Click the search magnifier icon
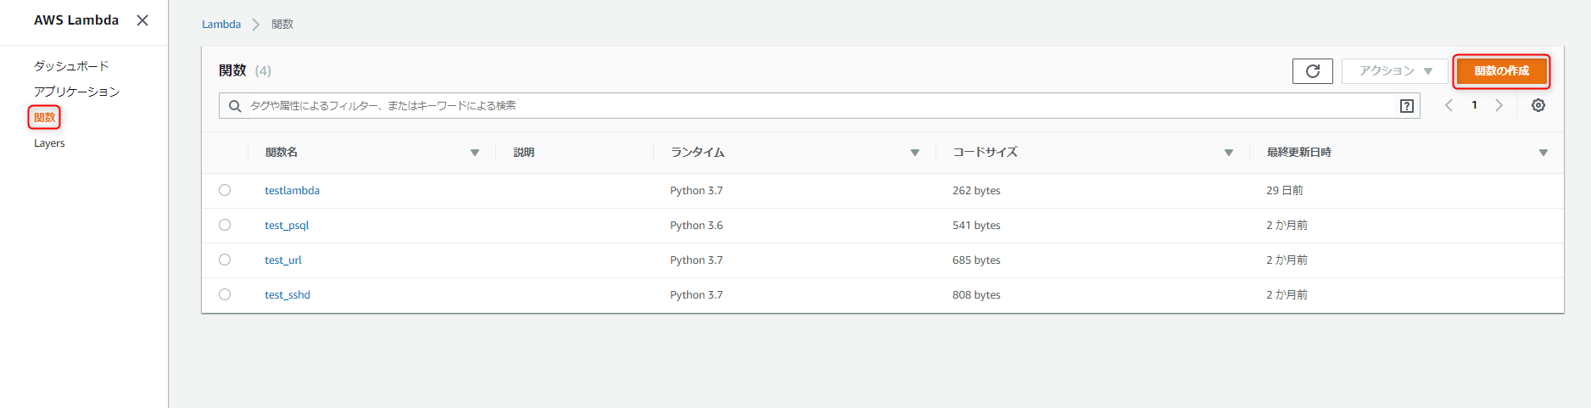This screenshot has height=408, width=1591. pos(235,106)
